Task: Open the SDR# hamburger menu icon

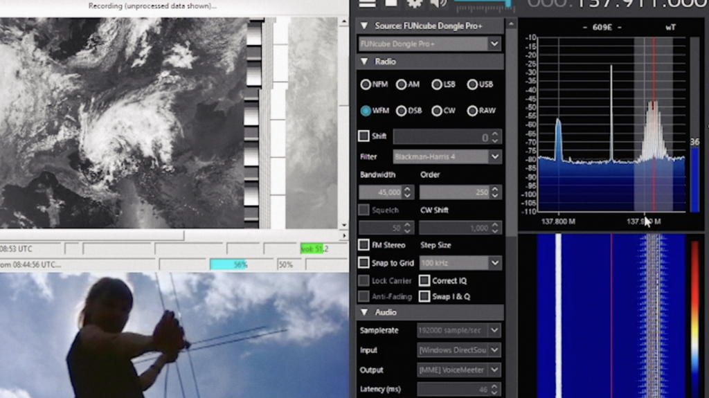Action: 367,3
